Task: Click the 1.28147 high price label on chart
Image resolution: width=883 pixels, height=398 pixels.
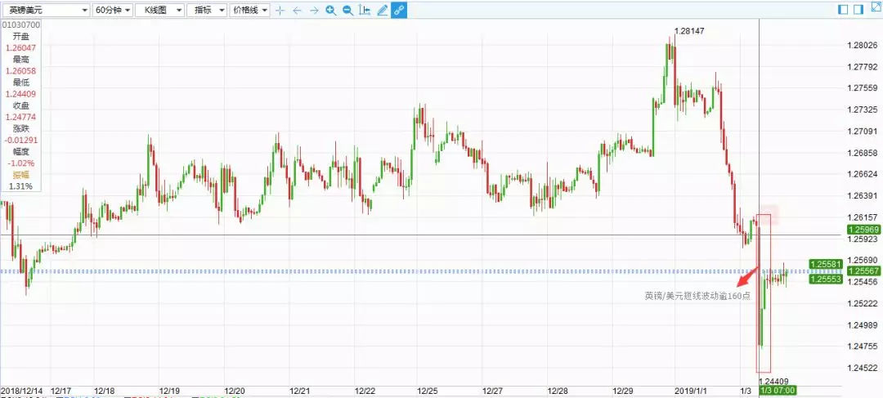Action: (689, 31)
